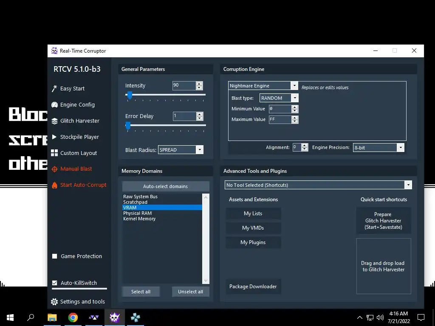
Task: Click the Engine Config gauge icon
Action: click(x=54, y=105)
